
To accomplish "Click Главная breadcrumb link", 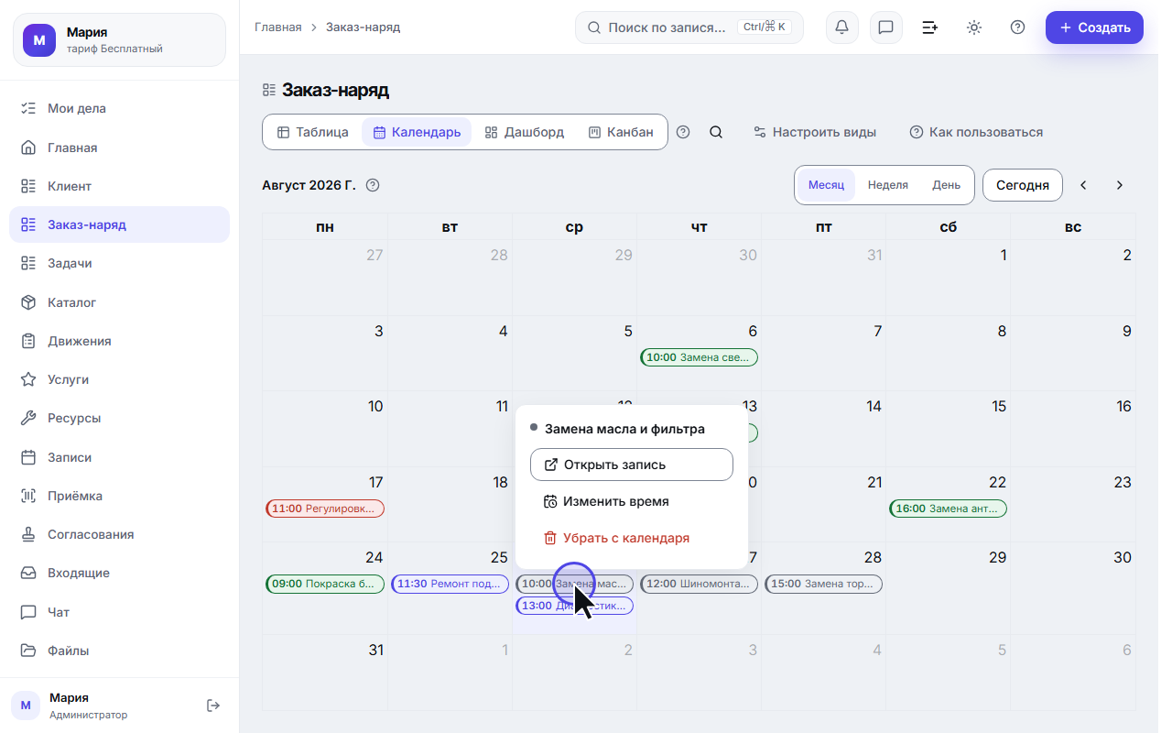I will click(278, 27).
